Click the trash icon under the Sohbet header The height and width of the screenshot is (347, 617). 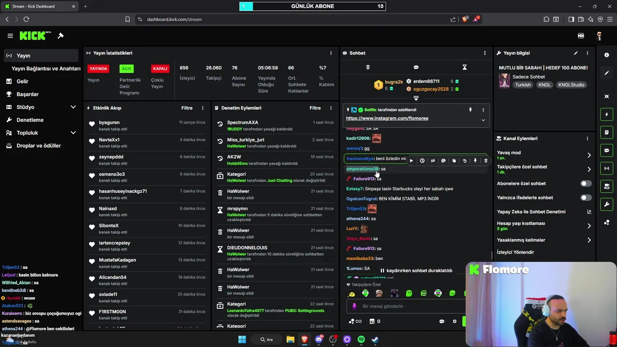click(368, 67)
